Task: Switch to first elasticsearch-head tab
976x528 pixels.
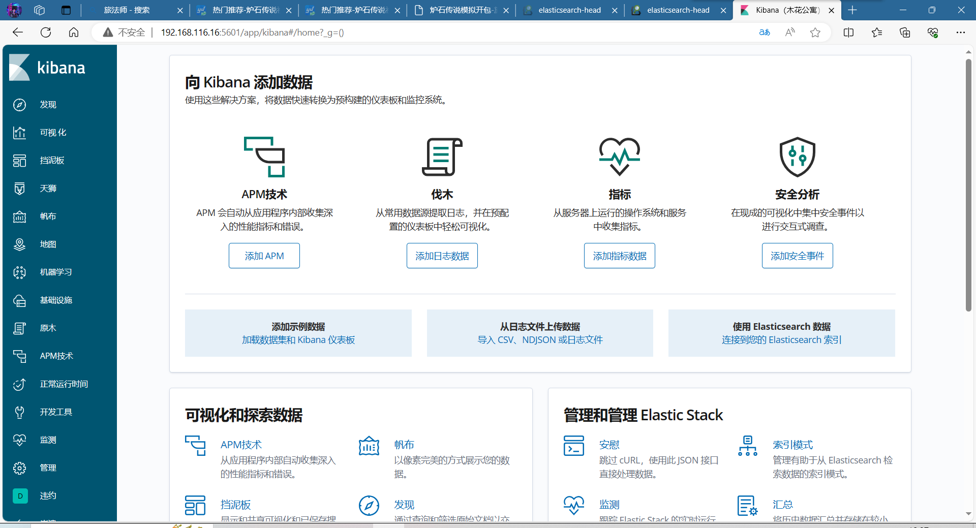Action: [x=570, y=10]
